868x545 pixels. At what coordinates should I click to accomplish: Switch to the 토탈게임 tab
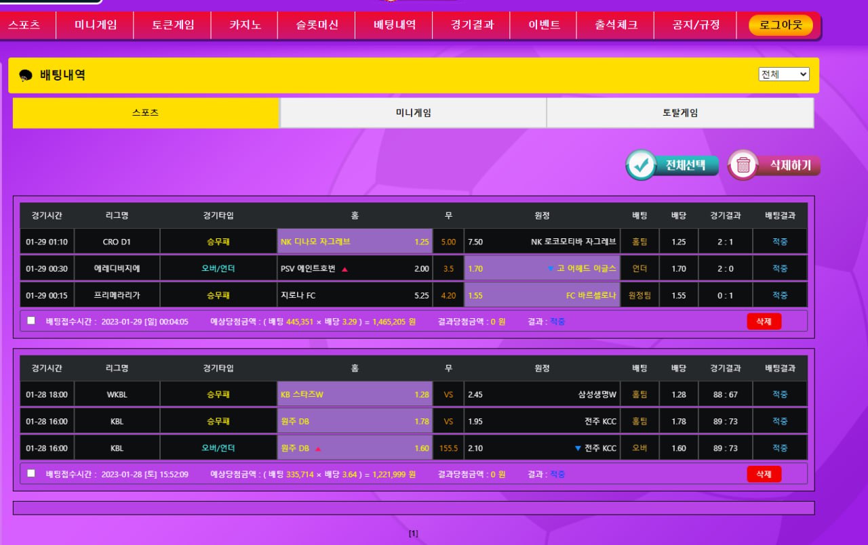(x=679, y=113)
